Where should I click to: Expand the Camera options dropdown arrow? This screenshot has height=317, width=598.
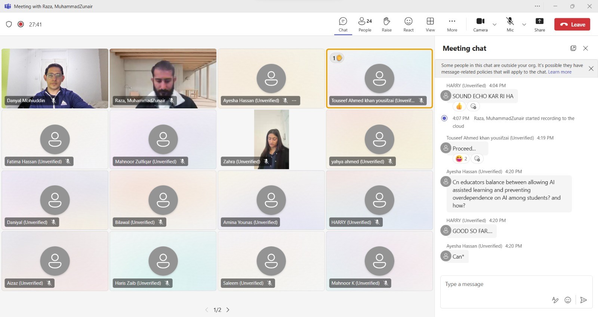click(x=494, y=25)
